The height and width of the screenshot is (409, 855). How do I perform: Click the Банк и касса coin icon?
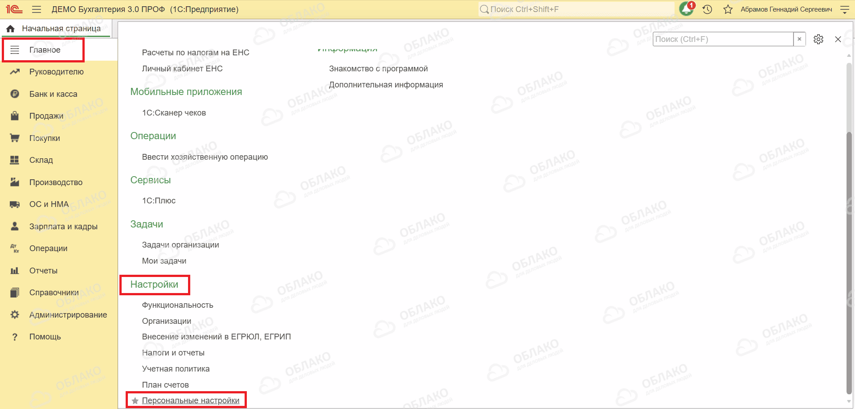pyautogui.click(x=15, y=94)
